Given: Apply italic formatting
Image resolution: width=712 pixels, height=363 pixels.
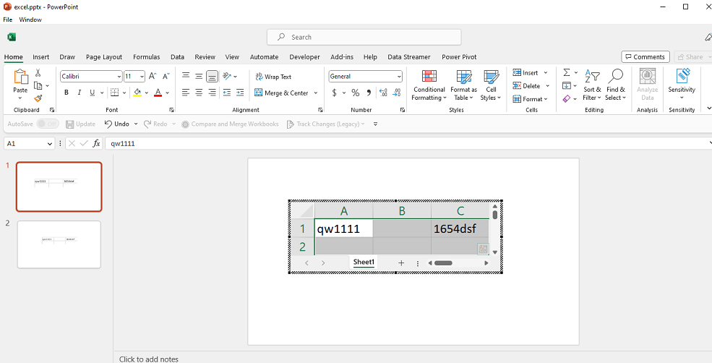Looking at the screenshot, I should coord(80,93).
